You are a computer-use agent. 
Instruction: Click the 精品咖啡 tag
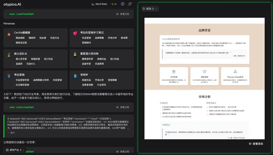[x=20, y=38]
